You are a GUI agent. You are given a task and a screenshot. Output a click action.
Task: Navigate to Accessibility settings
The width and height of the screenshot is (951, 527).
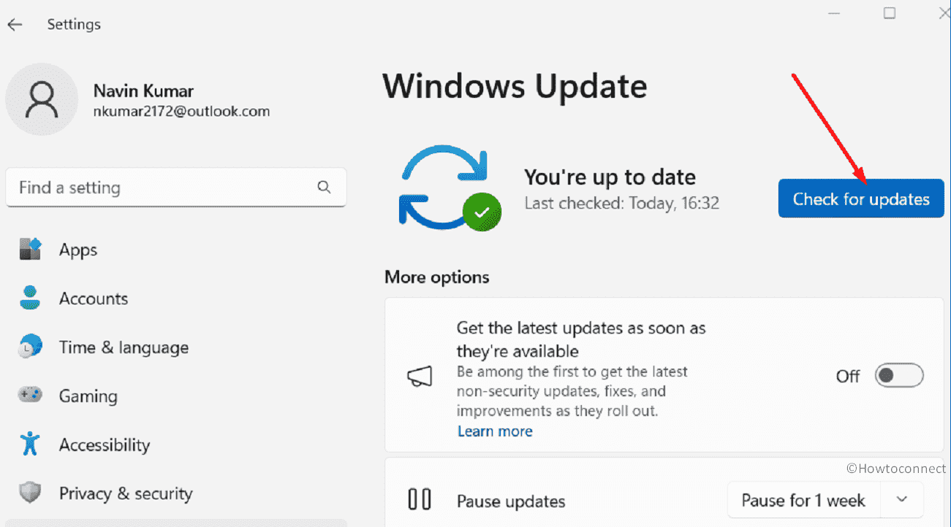(105, 445)
